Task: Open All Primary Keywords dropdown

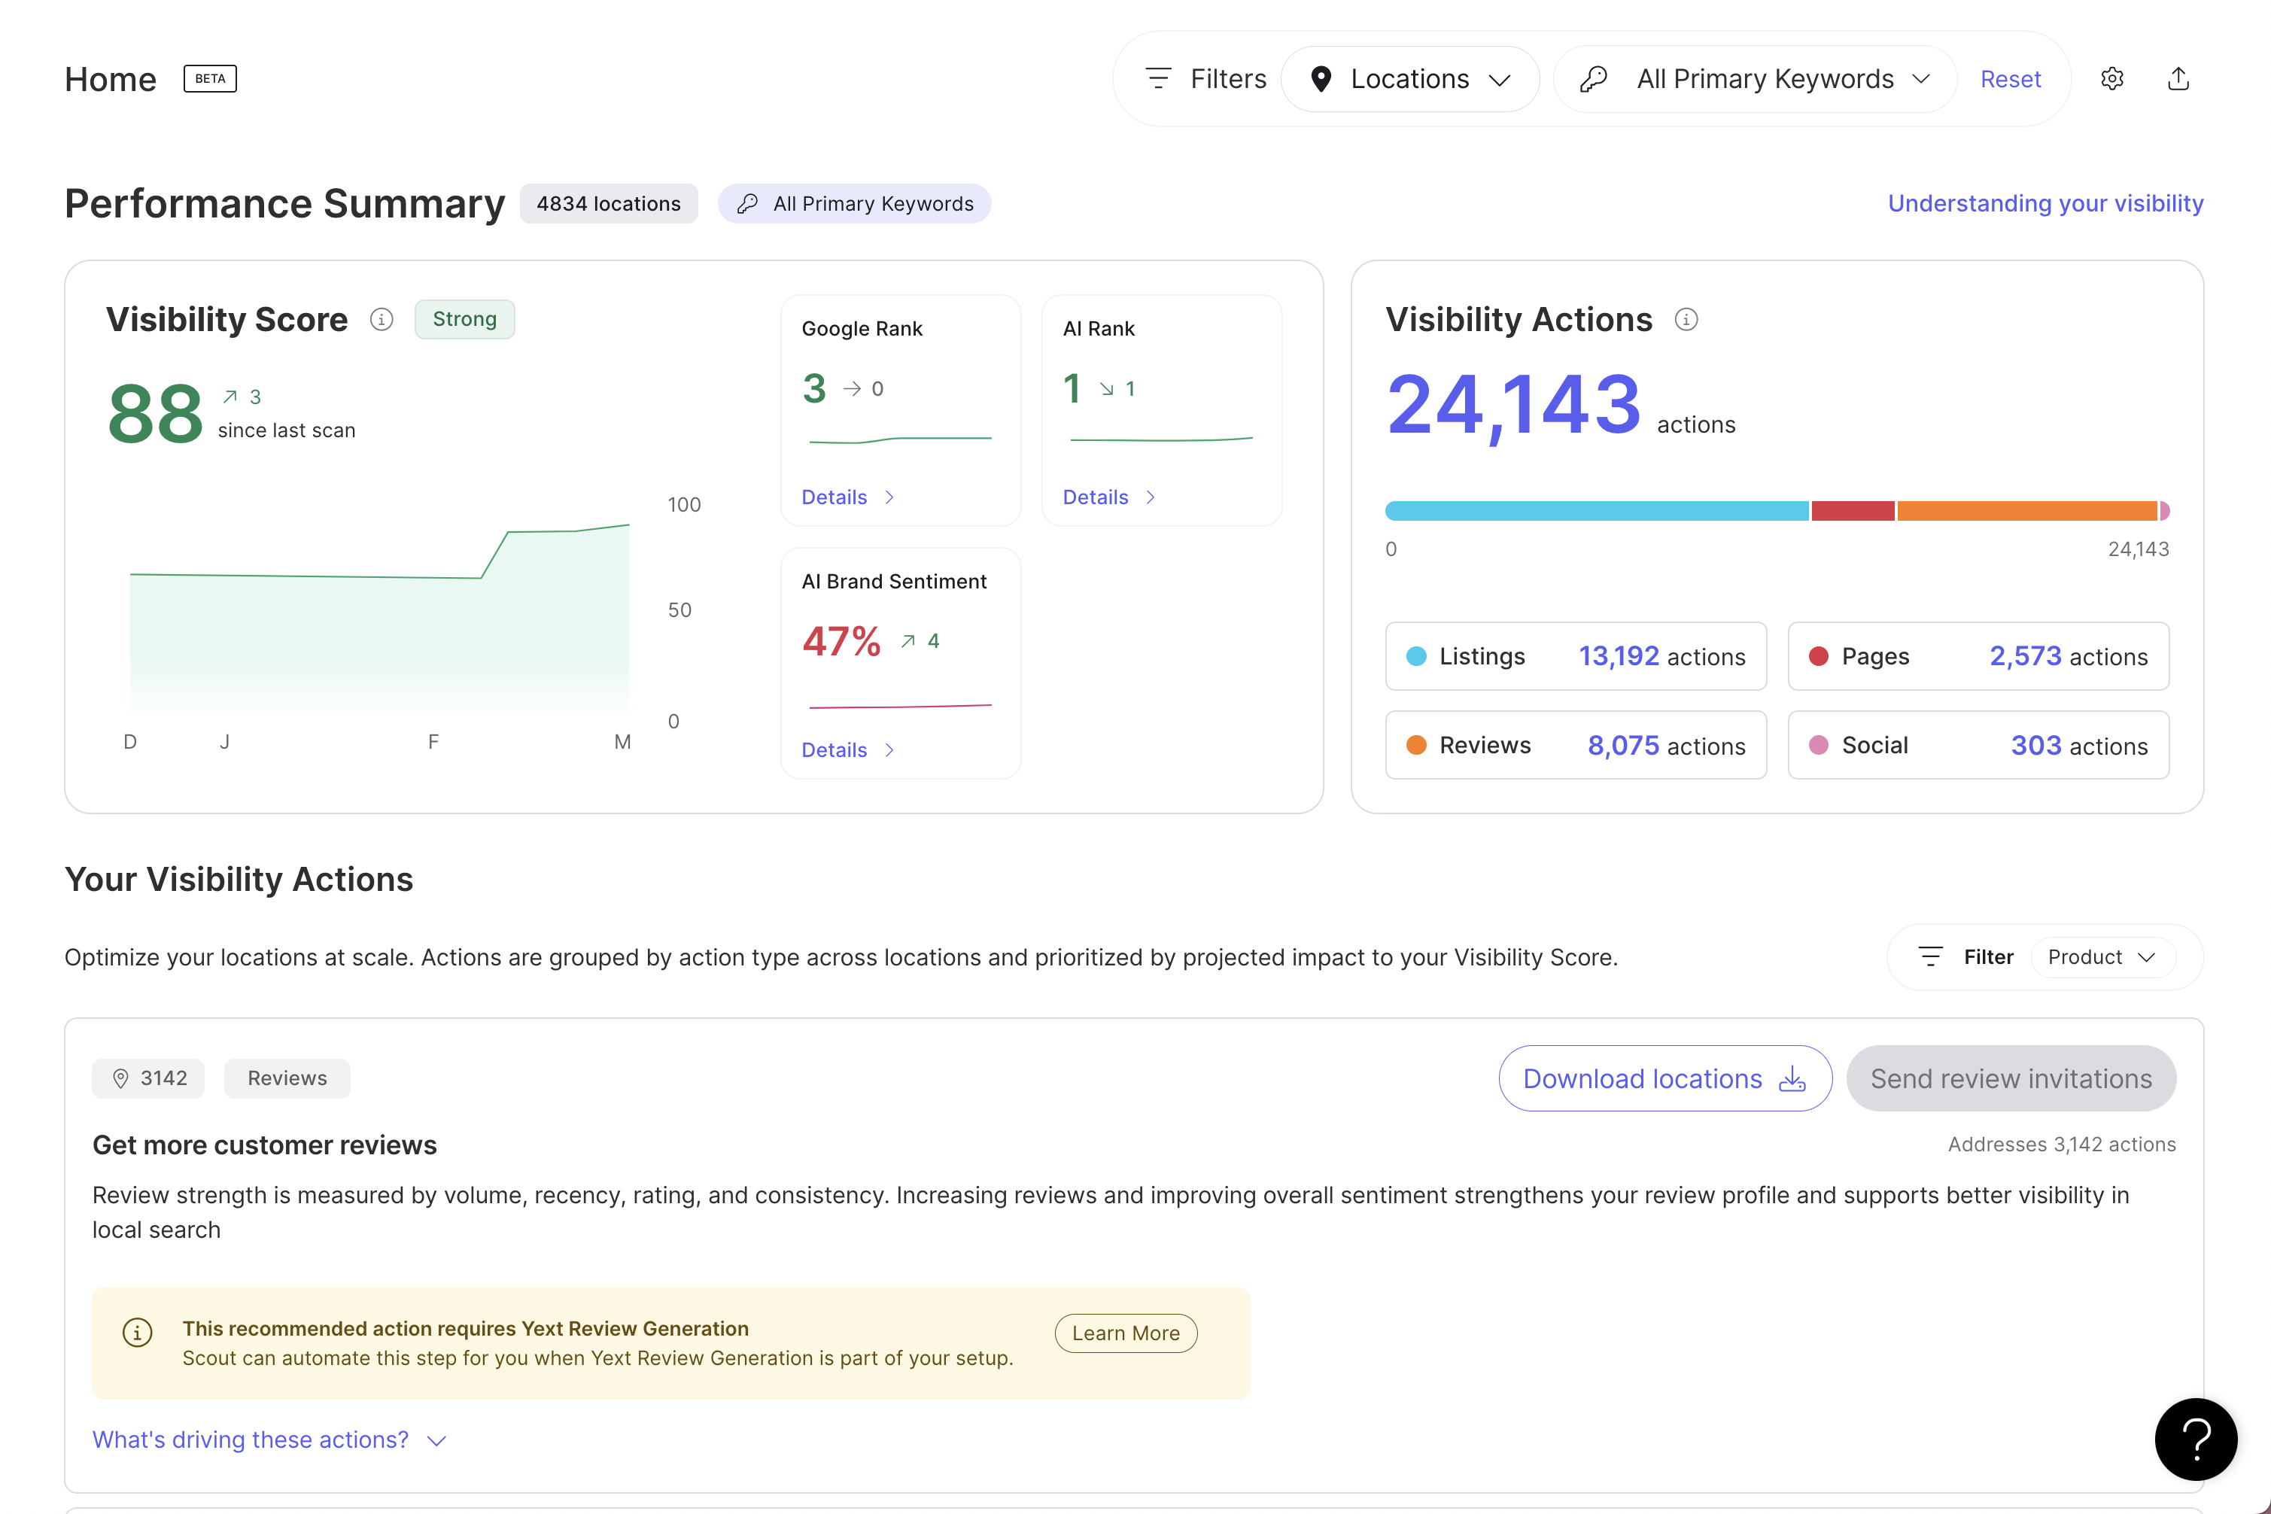Action: tap(1755, 79)
